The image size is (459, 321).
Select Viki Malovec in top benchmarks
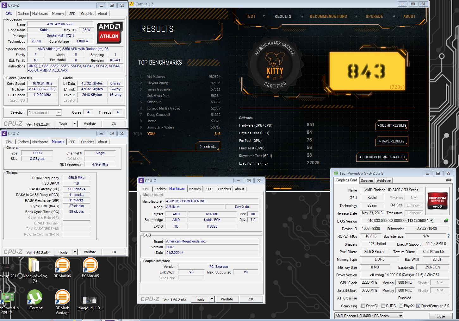(x=180, y=77)
